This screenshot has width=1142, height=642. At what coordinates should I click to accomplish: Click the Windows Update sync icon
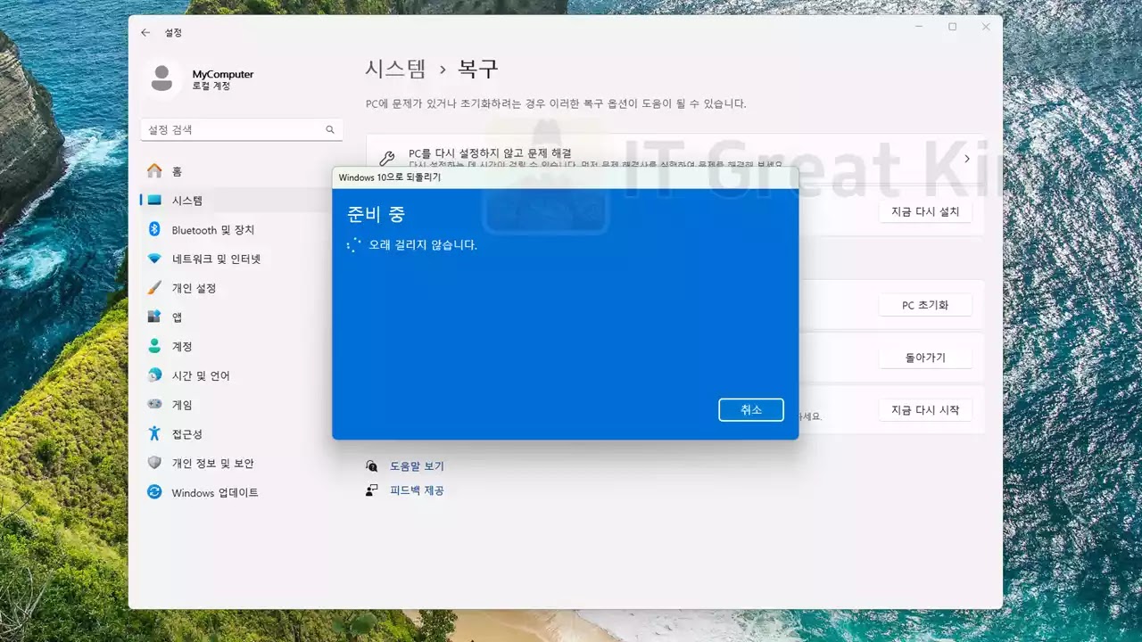point(154,492)
